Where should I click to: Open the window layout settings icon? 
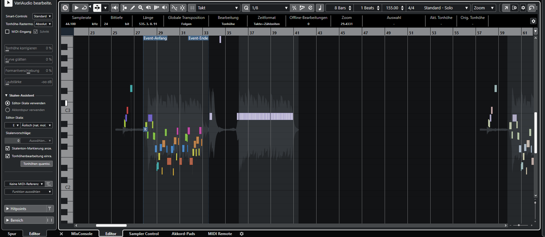(514, 8)
